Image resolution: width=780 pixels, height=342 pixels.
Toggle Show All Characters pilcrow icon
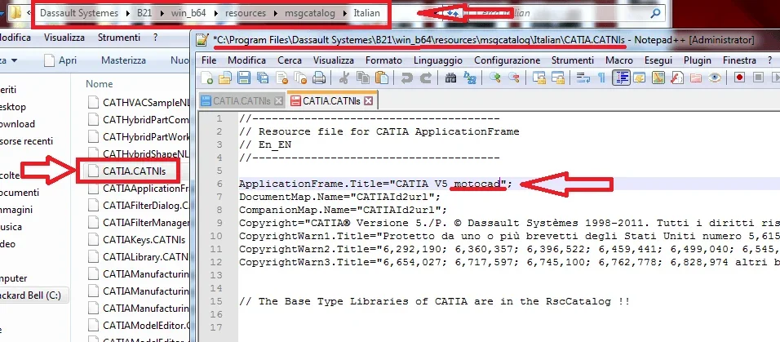(x=602, y=78)
